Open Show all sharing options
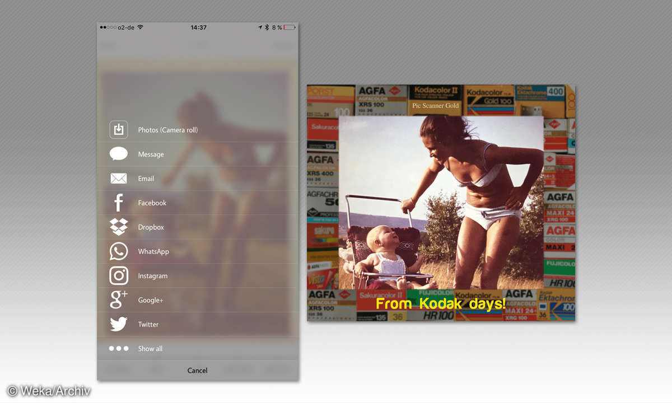 [151, 349]
